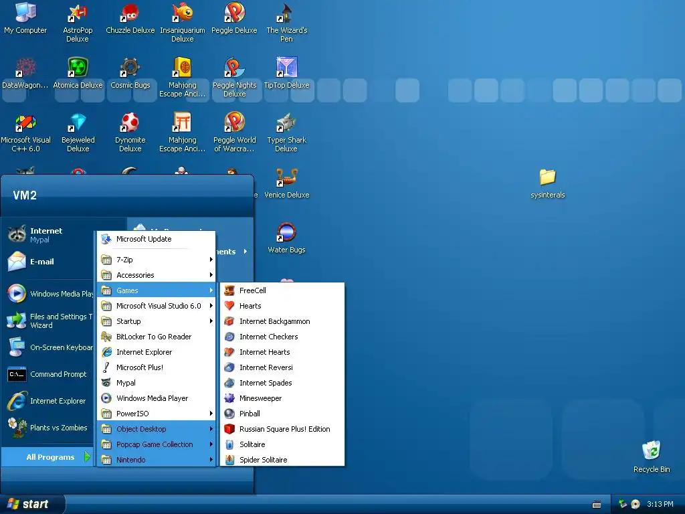Viewport: 685px width, 514px height.
Task: Open the Recycle Bin
Action: pos(652,456)
